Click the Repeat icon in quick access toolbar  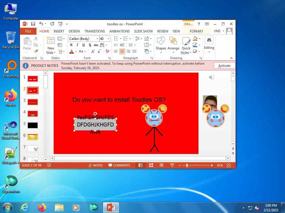click(x=52, y=24)
